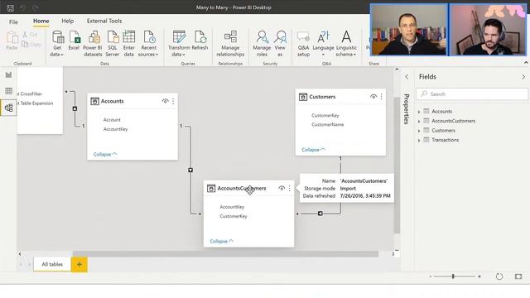Toggle visibility of AccountsCustomers table
530x298 pixels.
pos(282,188)
